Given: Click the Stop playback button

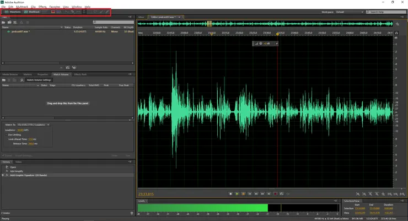Looking at the screenshot, I should 230,194.
